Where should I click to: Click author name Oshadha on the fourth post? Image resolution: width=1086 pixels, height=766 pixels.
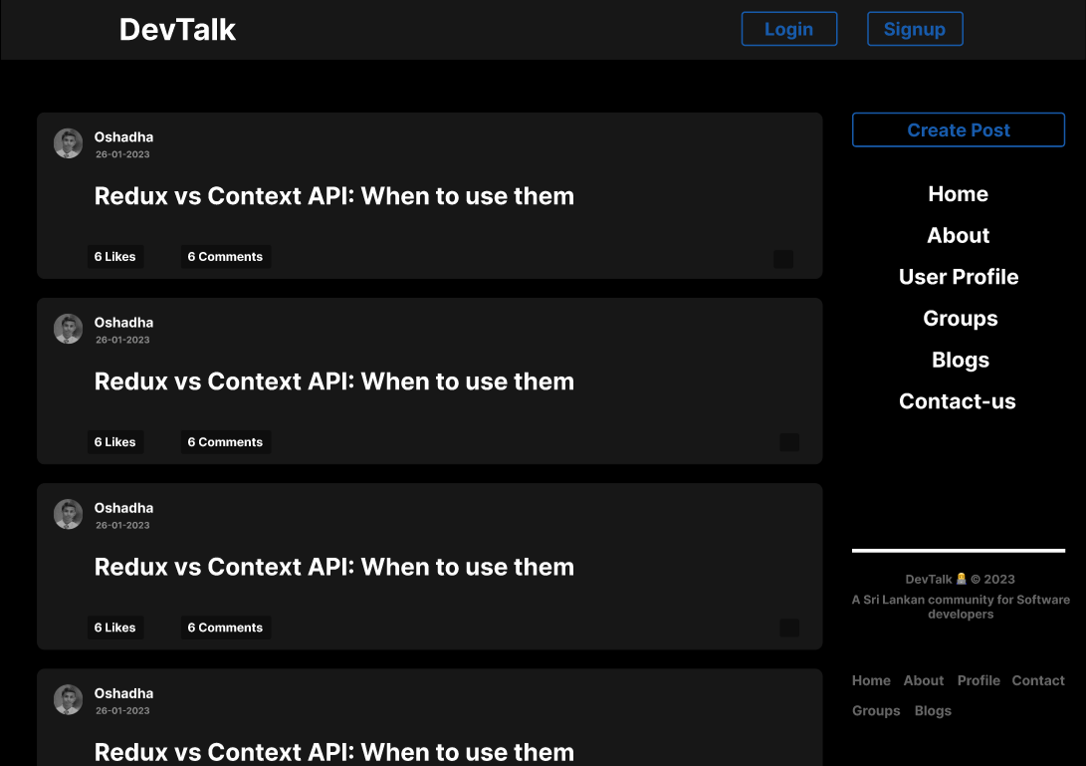point(124,694)
